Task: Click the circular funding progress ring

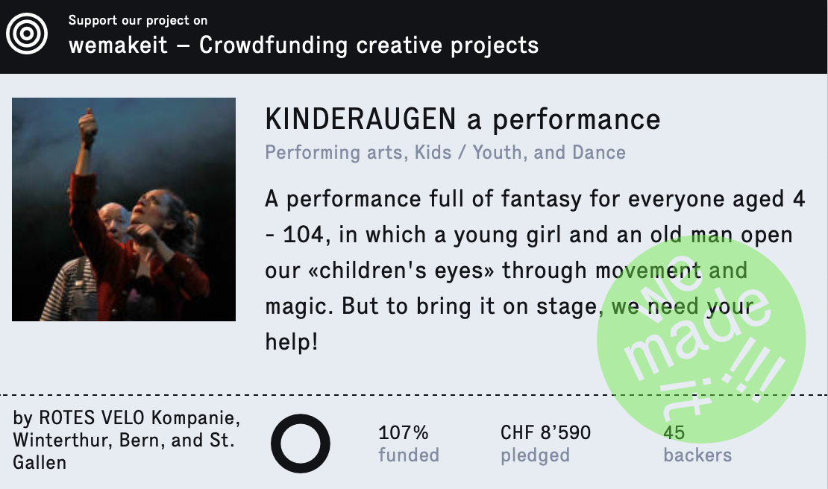Action: point(301,444)
